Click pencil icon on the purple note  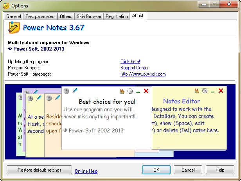(x=36, y=92)
